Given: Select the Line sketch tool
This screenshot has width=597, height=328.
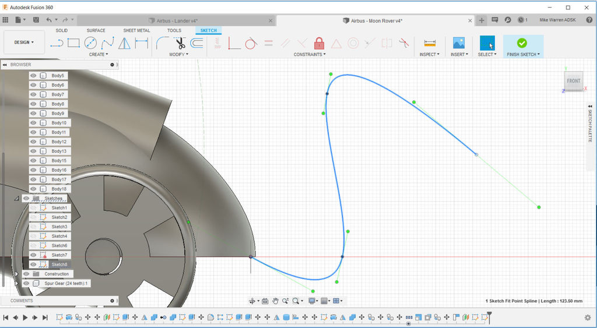Looking at the screenshot, I should (x=57, y=43).
